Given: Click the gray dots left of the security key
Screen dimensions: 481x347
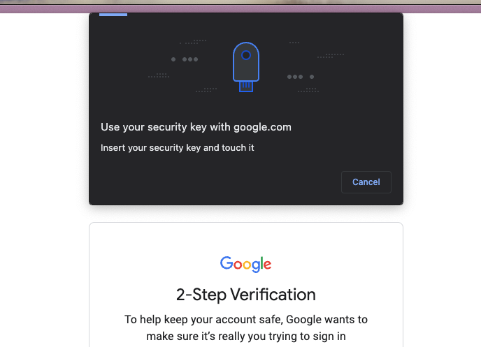Looking at the screenshot, I should point(185,59).
